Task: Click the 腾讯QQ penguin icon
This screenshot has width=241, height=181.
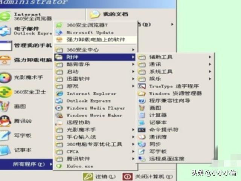Action: click(5, 121)
